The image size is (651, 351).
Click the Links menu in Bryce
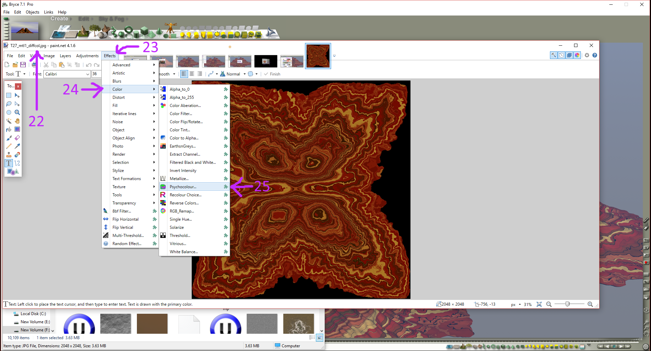tap(48, 12)
